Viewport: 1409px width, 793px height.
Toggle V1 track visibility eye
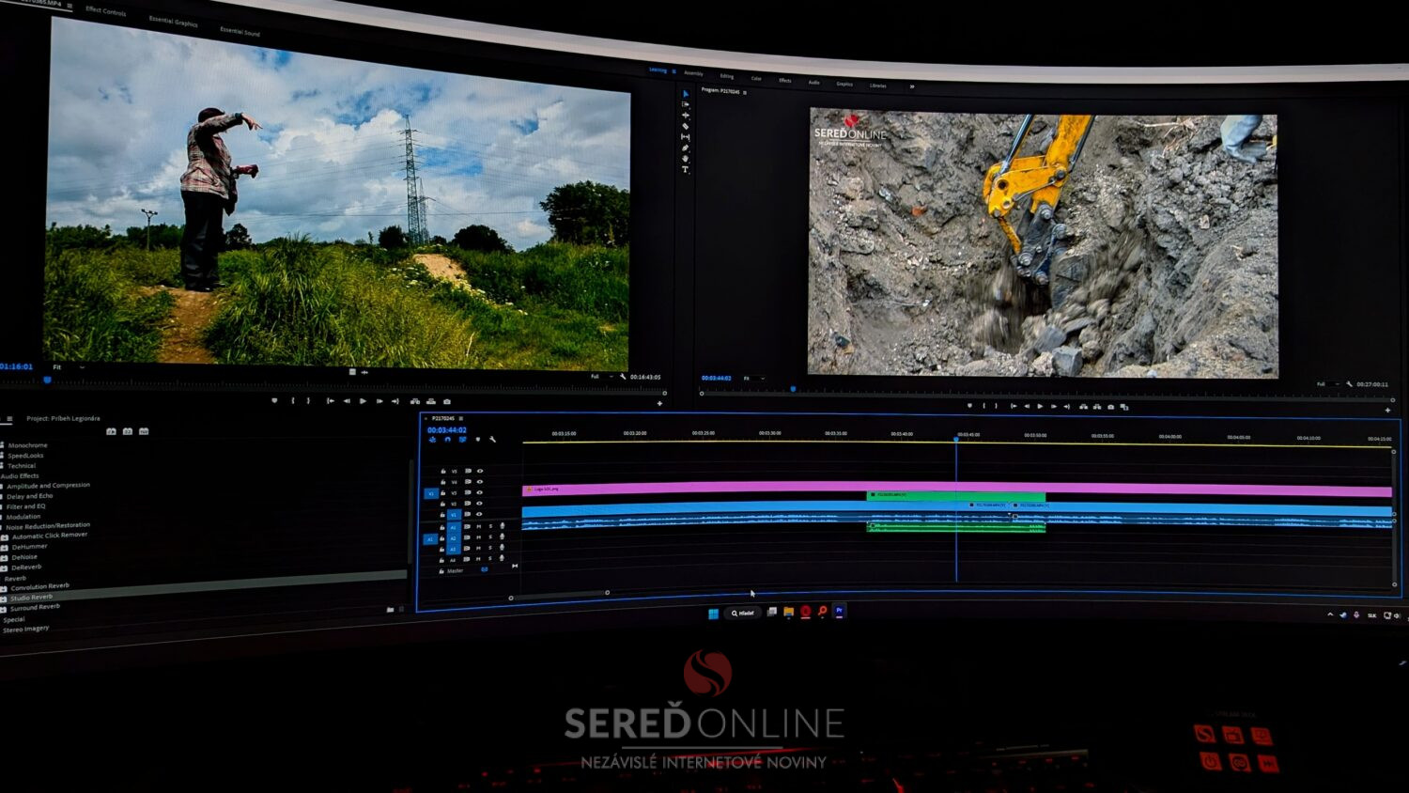click(480, 514)
